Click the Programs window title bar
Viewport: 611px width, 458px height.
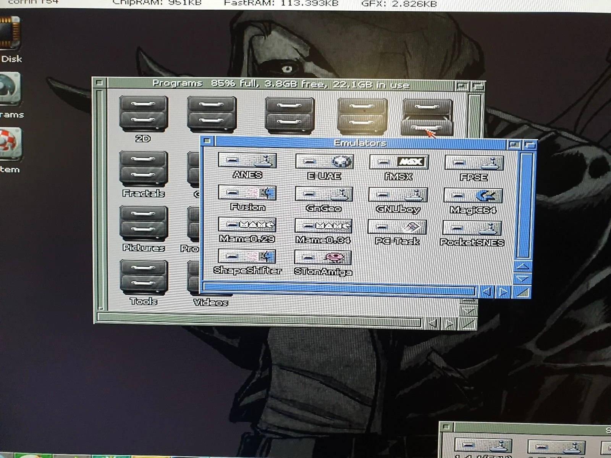tap(281, 84)
